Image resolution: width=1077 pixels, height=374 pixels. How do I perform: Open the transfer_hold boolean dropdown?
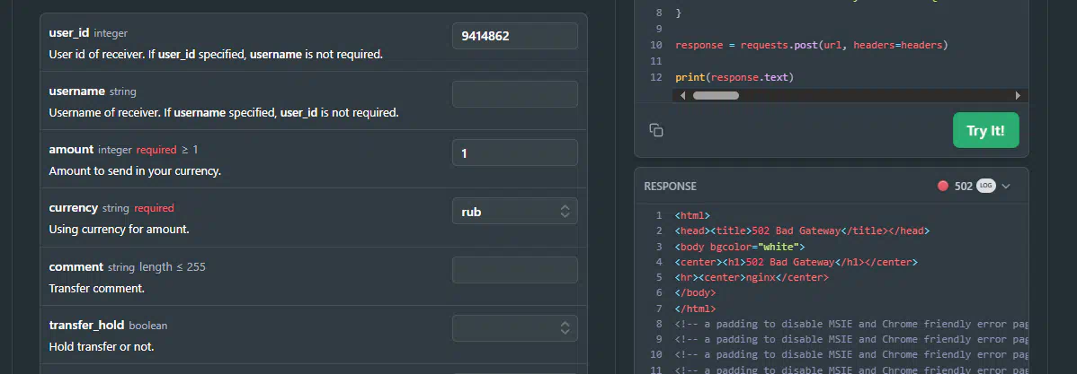coord(514,328)
